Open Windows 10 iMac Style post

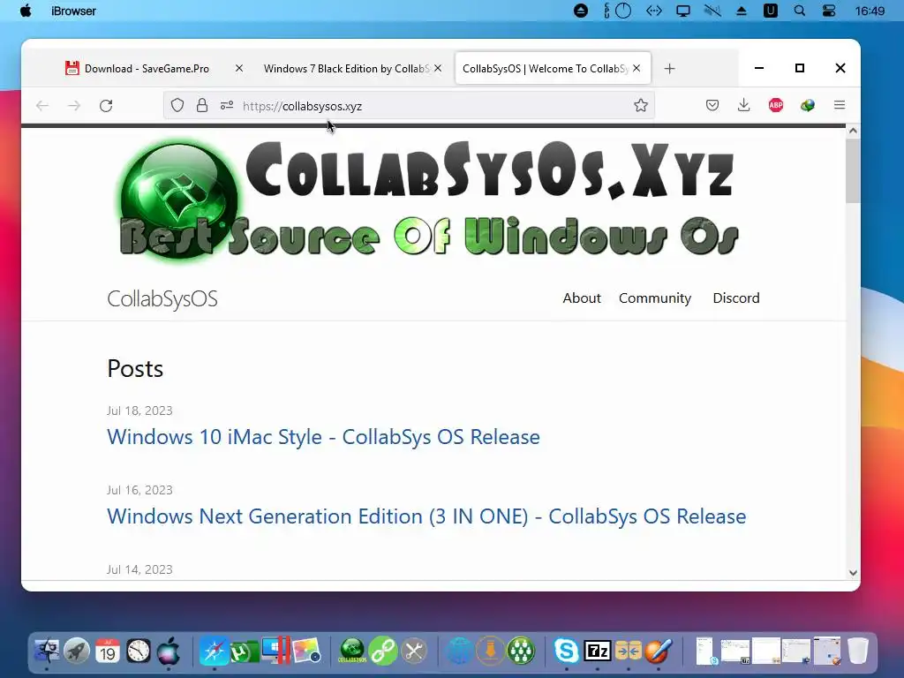point(323,437)
